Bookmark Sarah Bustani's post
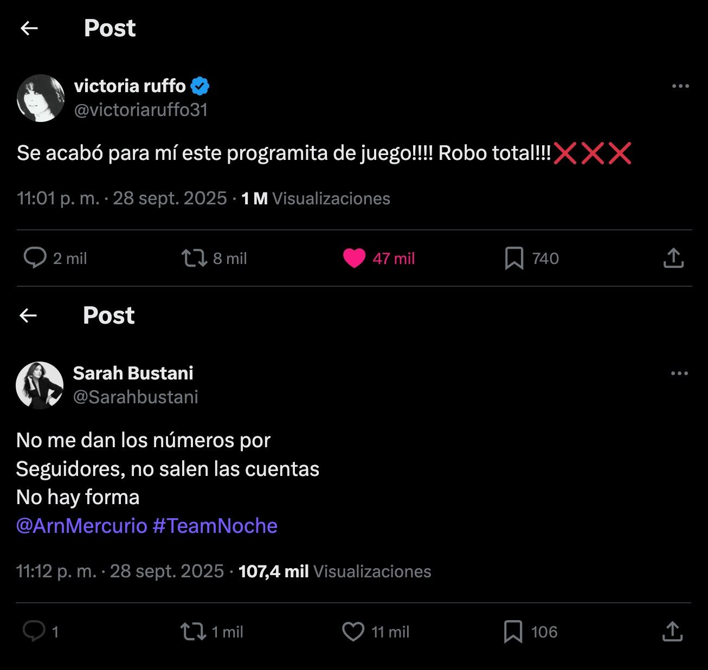The height and width of the screenshot is (670, 708). coord(513,632)
